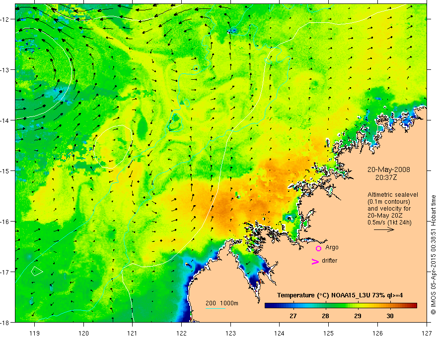The width and height of the screenshot is (437, 337).
Task: Click the '28' colorbar tick label
Action: pos(325,316)
